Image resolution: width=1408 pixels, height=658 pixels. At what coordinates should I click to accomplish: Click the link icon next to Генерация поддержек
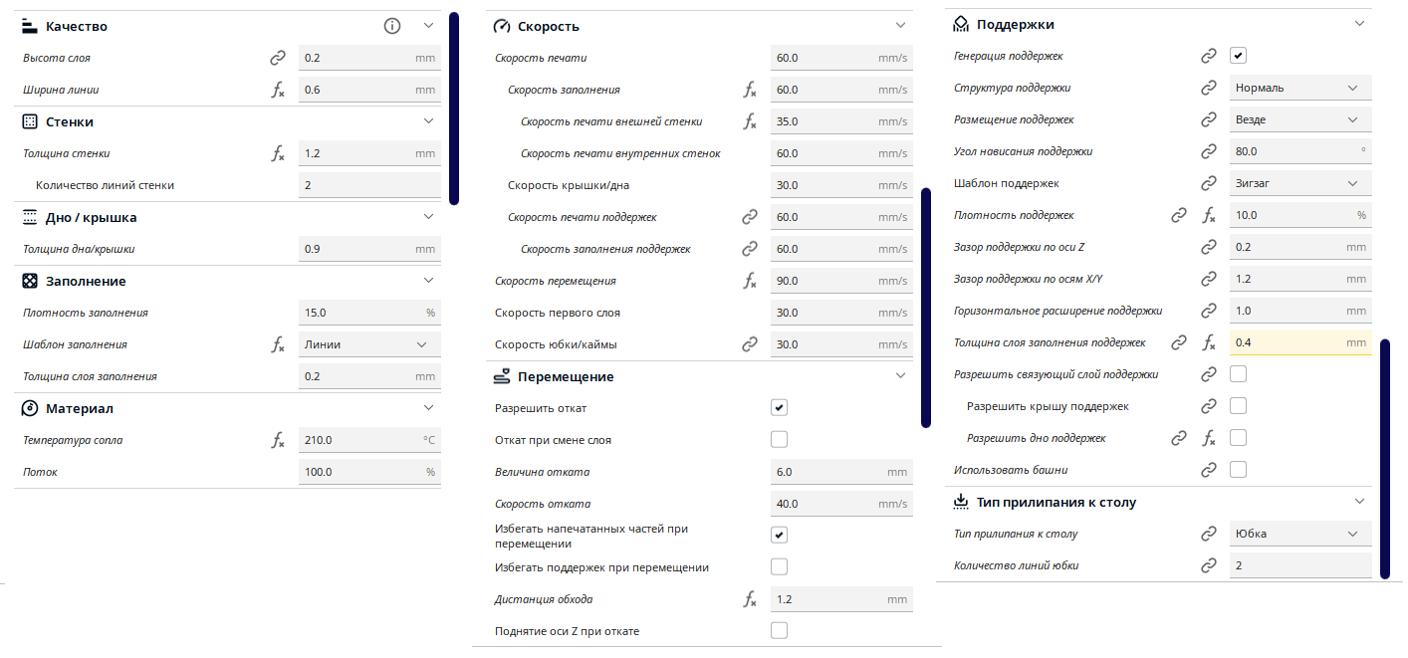point(1209,56)
